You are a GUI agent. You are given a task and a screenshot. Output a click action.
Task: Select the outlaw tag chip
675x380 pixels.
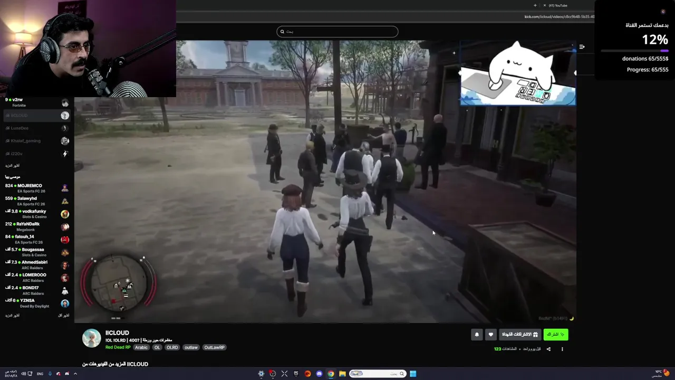coord(191,347)
